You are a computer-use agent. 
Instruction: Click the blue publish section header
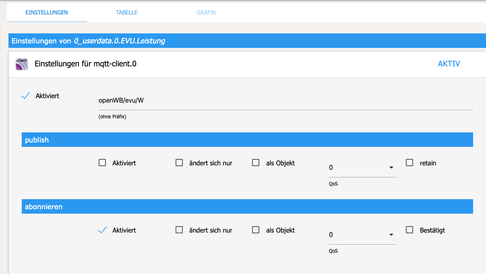(x=247, y=140)
